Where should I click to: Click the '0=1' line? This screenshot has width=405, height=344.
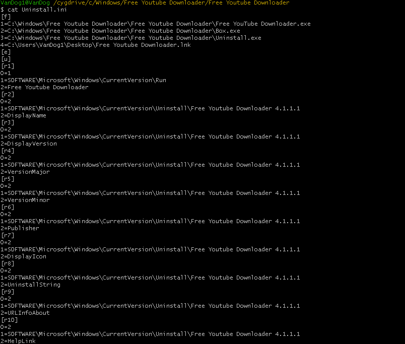(6, 73)
